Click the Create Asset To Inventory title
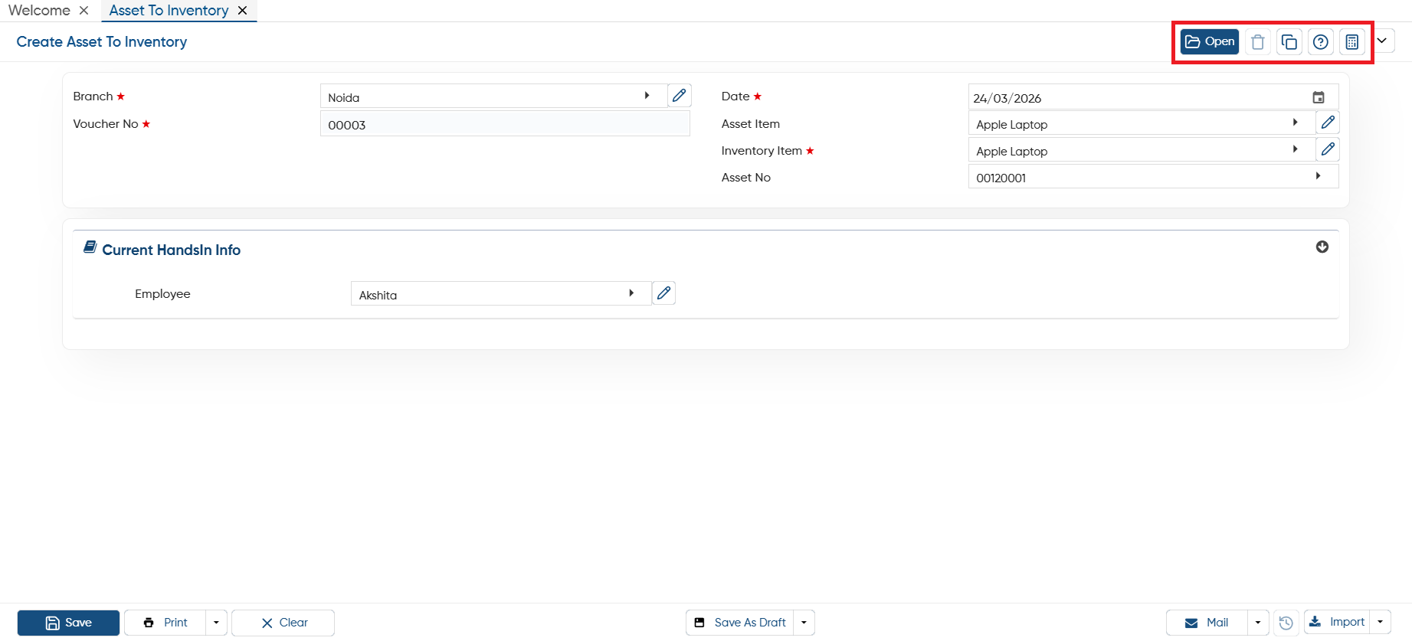Viewport: 1412px width, 641px height. pos(102,41)
